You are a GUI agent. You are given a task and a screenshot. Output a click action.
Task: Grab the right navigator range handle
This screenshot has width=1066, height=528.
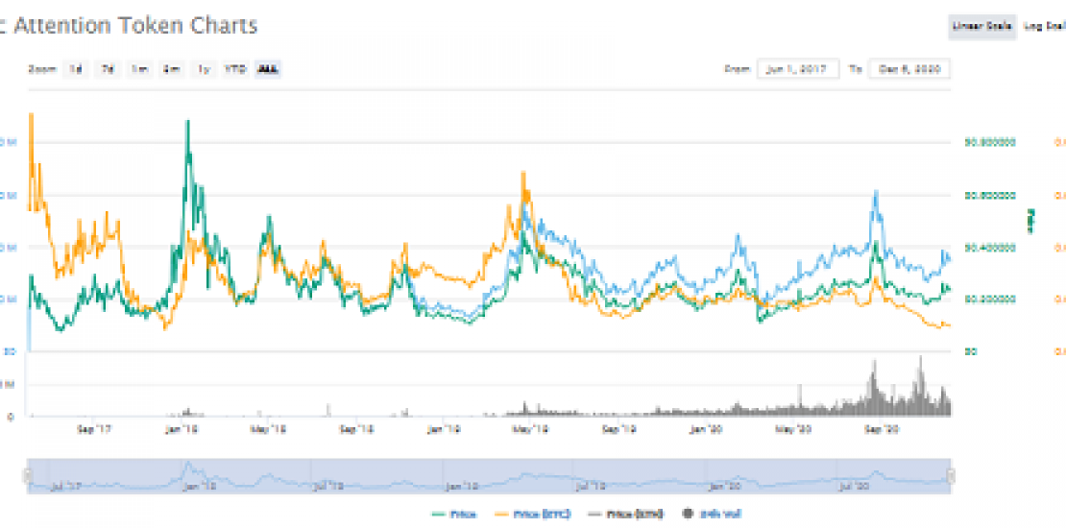pos(951,475)
